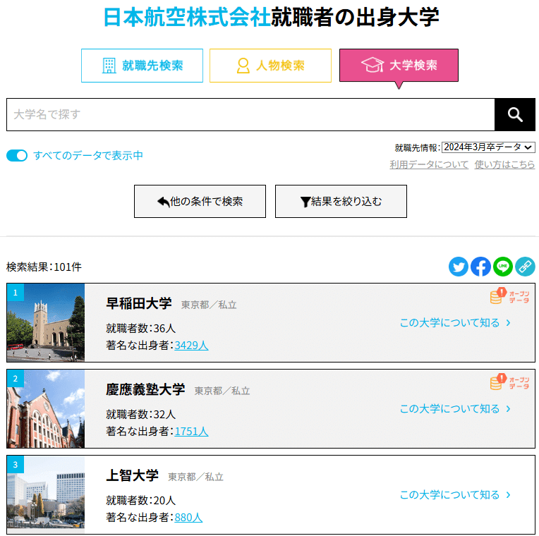Click graduation cap icon in 大学検索 tab
The image size is (539, 536).
pyautogui.click(x=373, y=65)
